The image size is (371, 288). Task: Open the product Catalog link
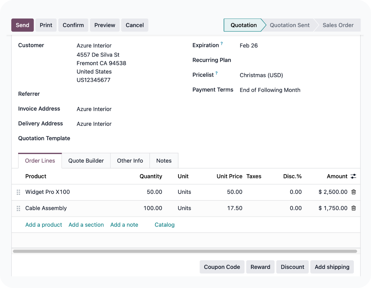(165, 225)
